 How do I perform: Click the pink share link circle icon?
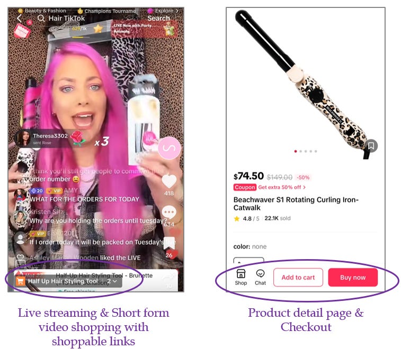(169, 149)
